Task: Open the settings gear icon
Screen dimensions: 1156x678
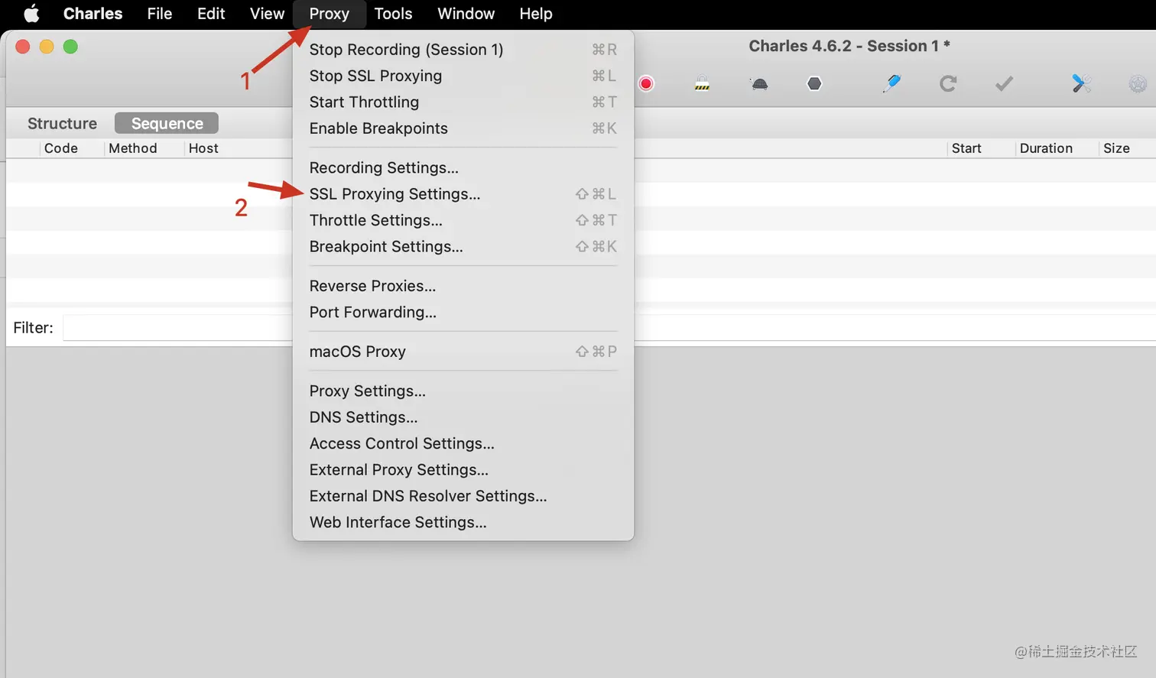Action: point(1138,84)
